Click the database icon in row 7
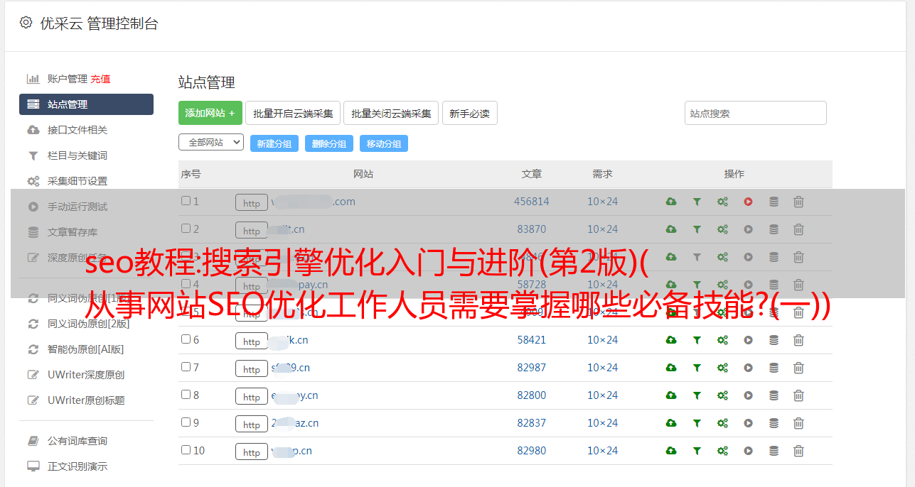This screenshot has width=915, height=487. (x=774, y=368)
